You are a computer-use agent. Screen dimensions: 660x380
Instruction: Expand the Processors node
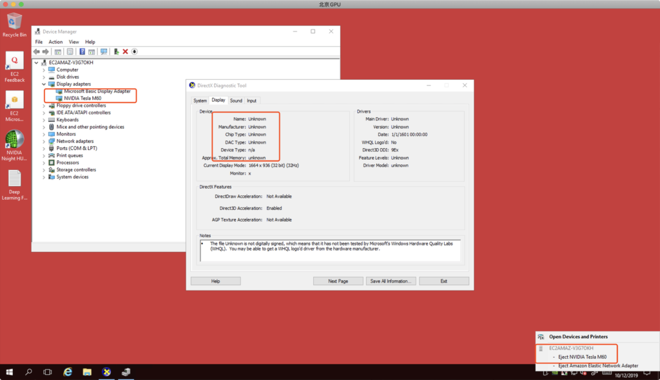(x=44, y=162)
